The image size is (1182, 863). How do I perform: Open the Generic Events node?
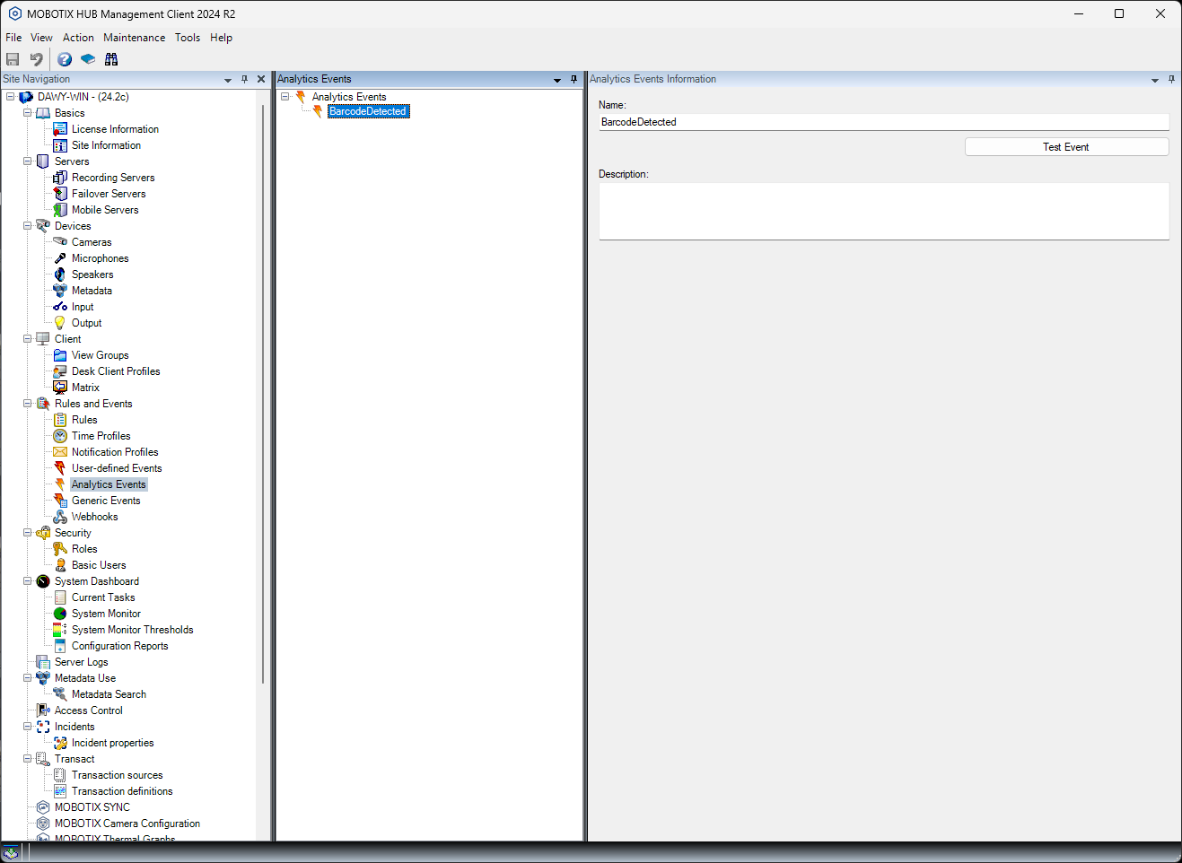point(106,501)
